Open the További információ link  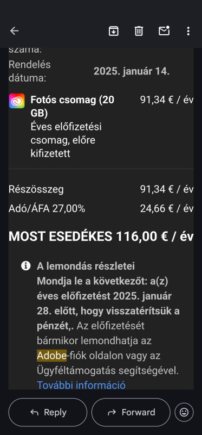pos(81,385)
